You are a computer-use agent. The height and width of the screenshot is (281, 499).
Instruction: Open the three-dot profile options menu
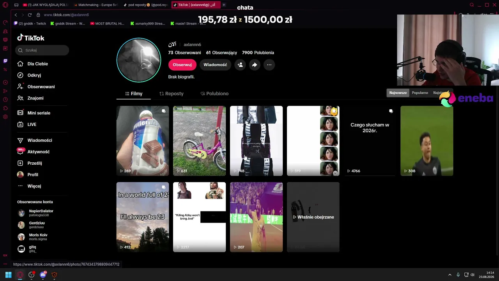[x=269, y=65]
